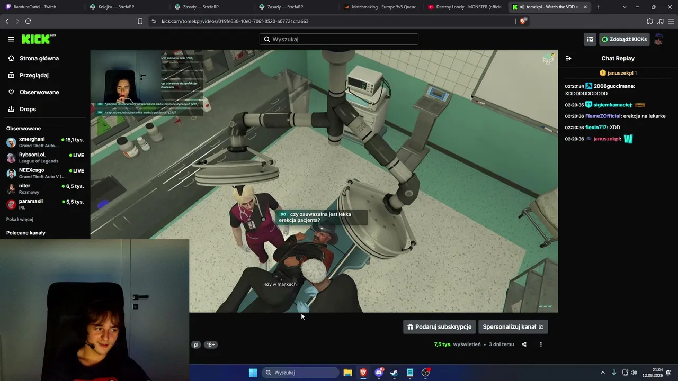The image size is (678, 381).
Task: Open the user profile avatar menu
Action: click(x=658, y=39)
